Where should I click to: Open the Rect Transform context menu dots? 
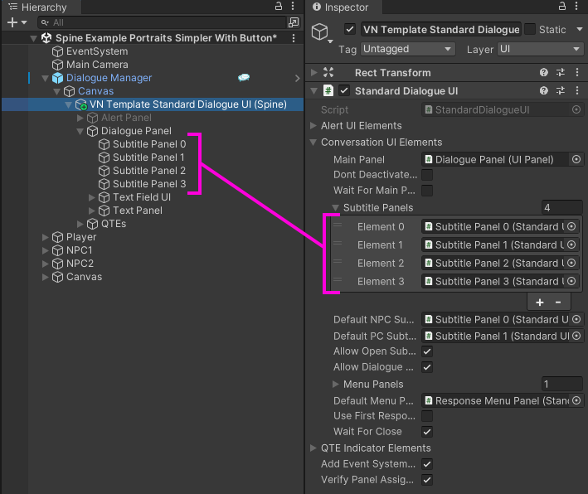pyautogui.click(x=577, y=72)
